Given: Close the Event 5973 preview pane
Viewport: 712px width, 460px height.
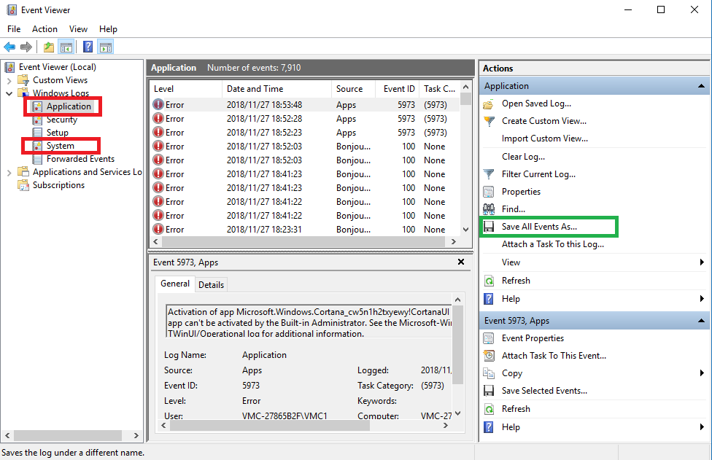Looking at the screenshot, I should click(x=461, y=262).
